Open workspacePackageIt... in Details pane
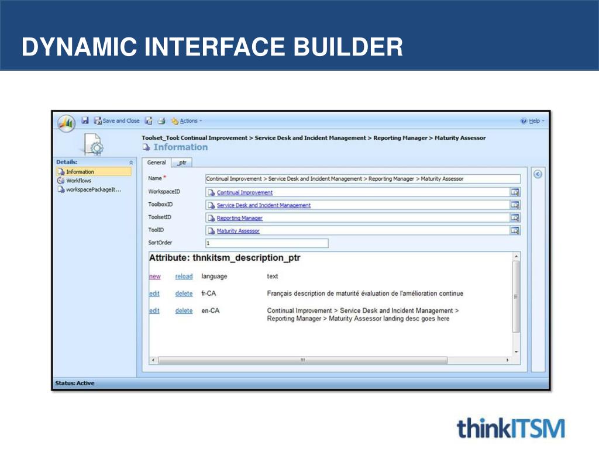The height and width of the screenshot is (449, 599). [89, 189]
